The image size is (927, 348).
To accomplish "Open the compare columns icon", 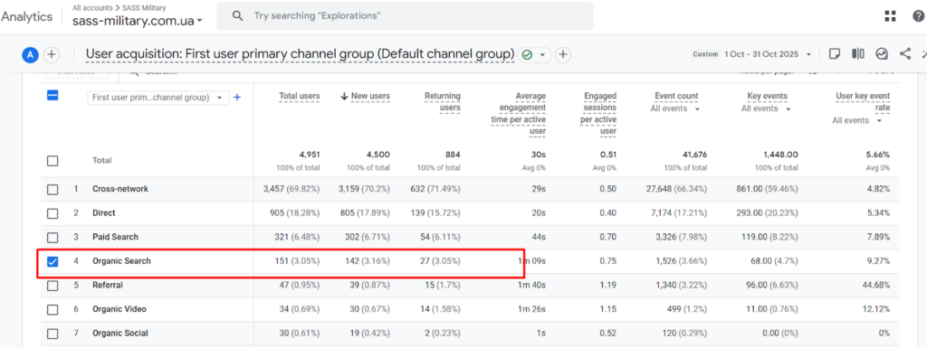I will tap(858, 54).
